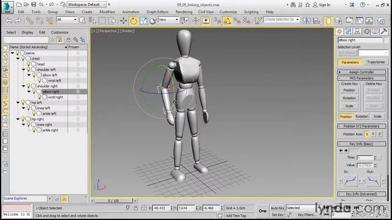This screenshot has width=392, height=220.
Task: Click Bind to Space Warp icon
Action: click(50, 21)
